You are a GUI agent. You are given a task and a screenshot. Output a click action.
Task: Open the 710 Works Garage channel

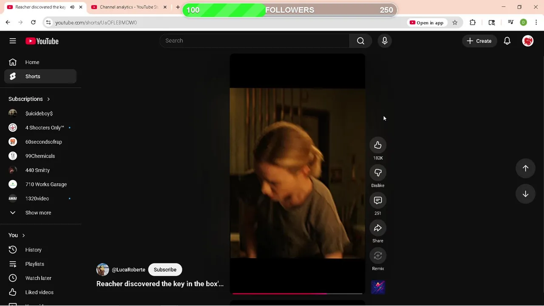(x=40, y=184)
